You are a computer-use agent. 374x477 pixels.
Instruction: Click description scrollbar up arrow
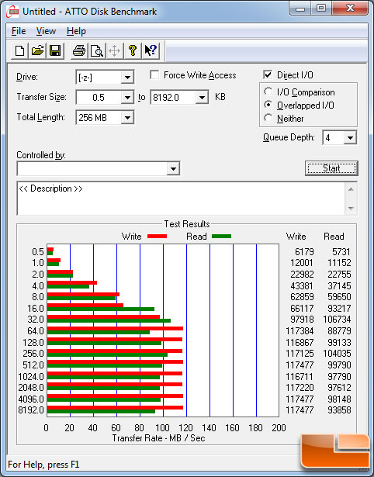click(351, 189)
